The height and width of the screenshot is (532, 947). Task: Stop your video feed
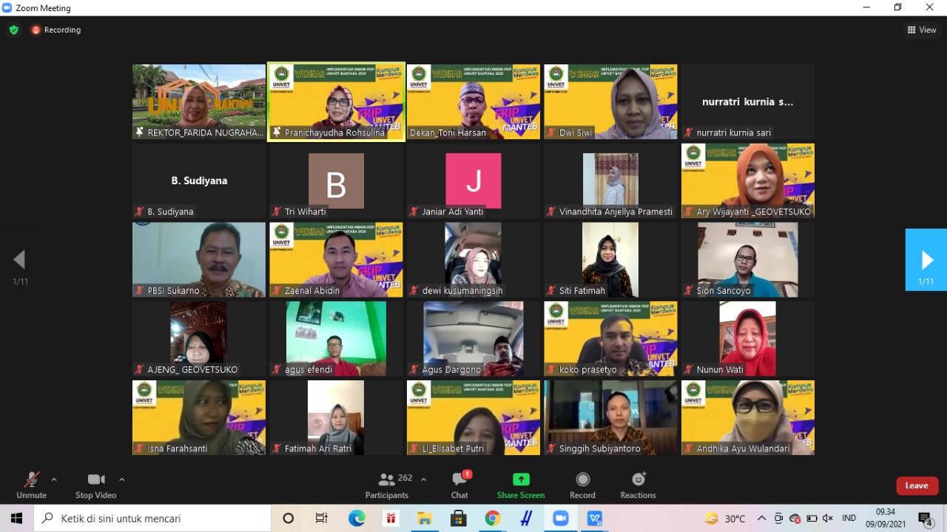pyautogui.click(x=95, y=485)
